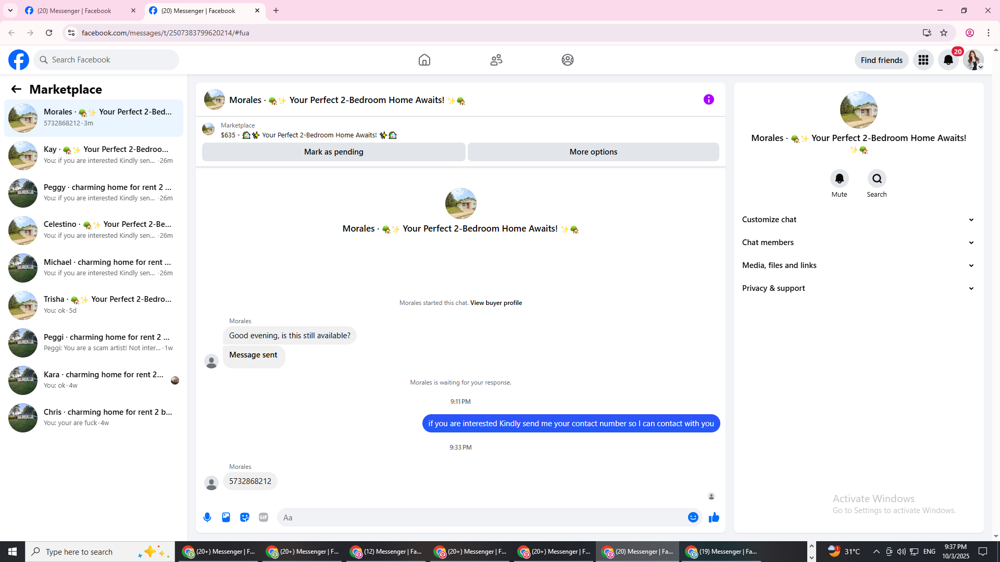Open the tab search dropdown in Chrome
1000x562 pixels.
pos(10,10)
